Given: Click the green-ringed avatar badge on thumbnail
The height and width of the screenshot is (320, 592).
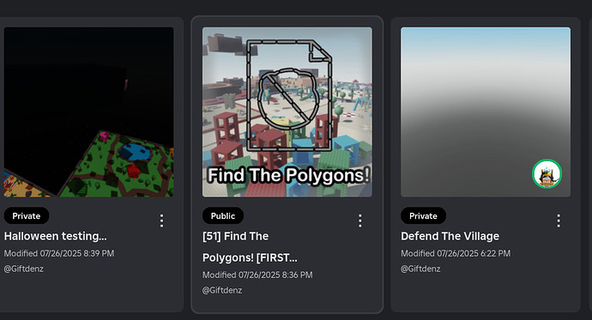Looking at the screenshot, I should 547,174.
